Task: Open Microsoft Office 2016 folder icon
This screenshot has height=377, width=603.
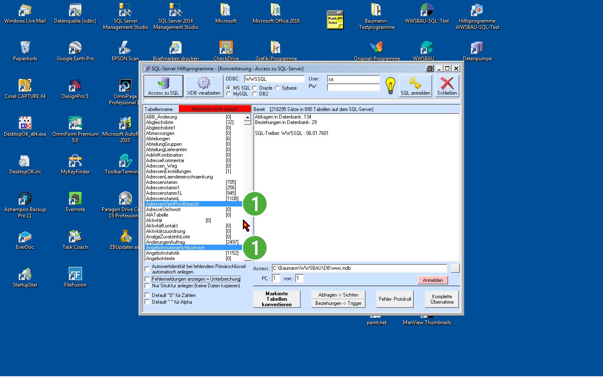Action: click(x=276, y=13)
